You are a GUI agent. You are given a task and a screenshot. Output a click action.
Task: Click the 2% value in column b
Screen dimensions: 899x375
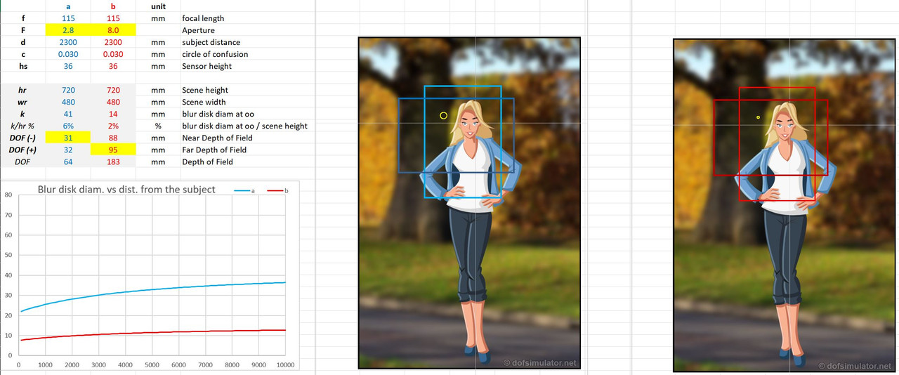pyautogui.click(x=113, y=126)
